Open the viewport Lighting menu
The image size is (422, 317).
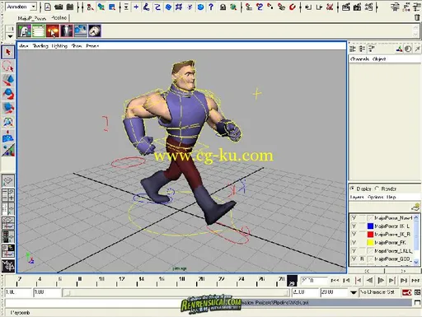59,46
